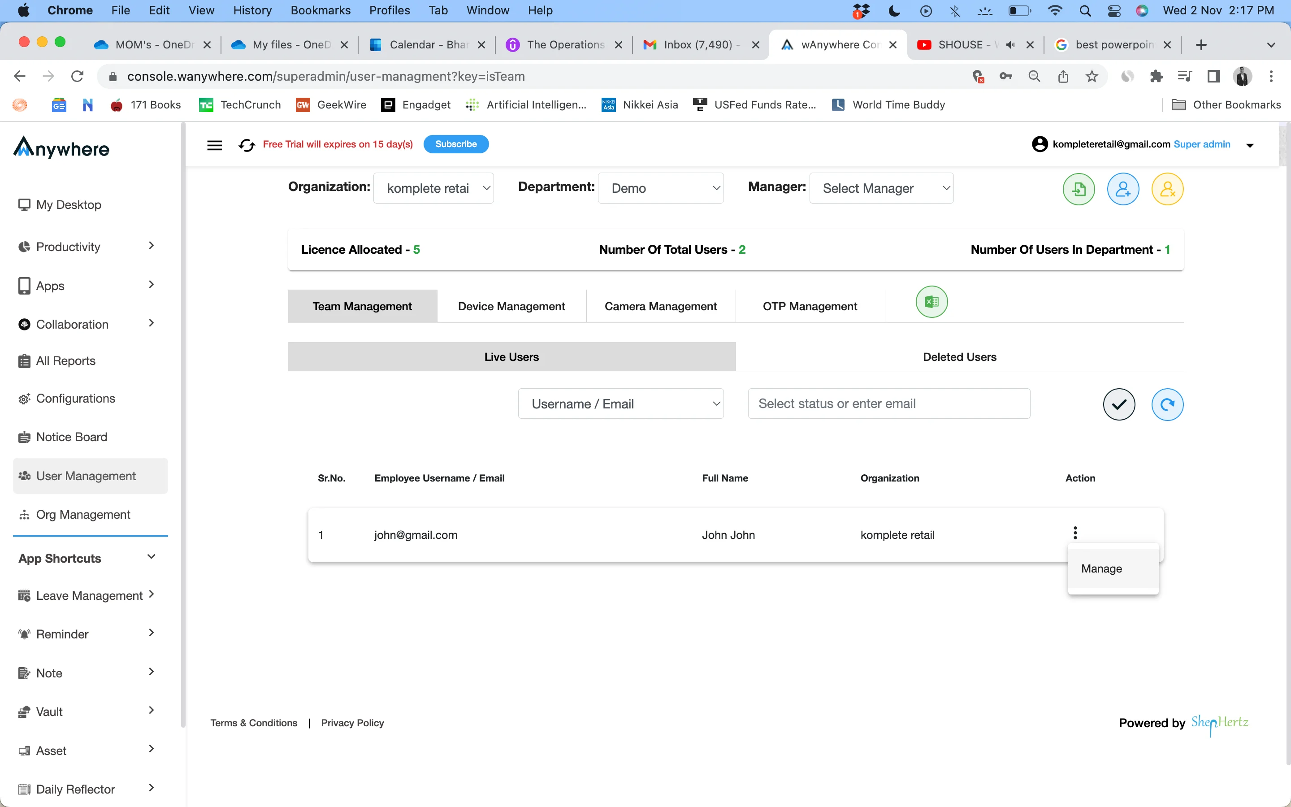The image size is (1291, 807).
Task: Click the refresh sync icon in header
Action: (245, 144)
